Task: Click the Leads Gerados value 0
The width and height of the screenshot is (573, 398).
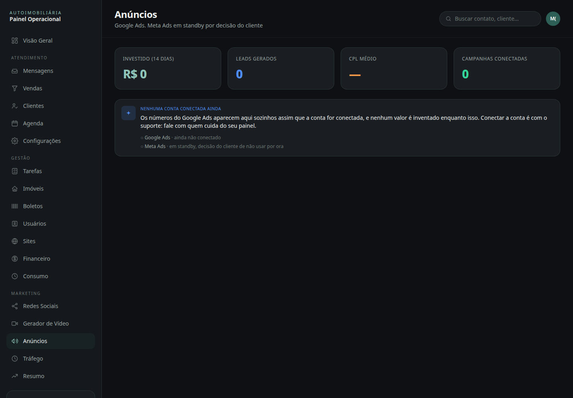Action: 239,74
